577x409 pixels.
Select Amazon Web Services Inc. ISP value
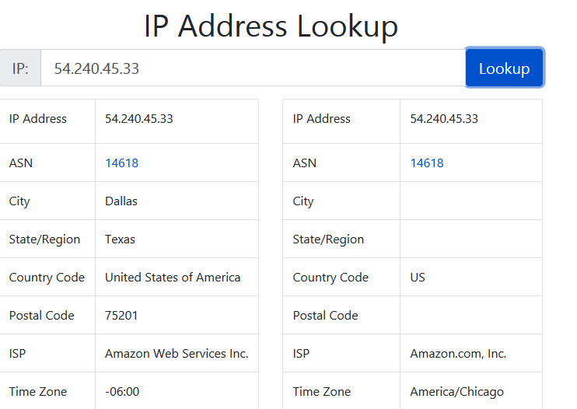(x=177, y=354)
